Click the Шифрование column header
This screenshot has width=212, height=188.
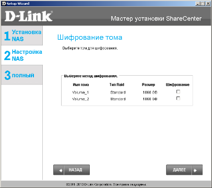(178, 85)
